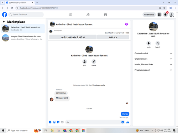Click browser forward arrow
Viewport: 178px width, 133px height.
[x=7, y=8]
